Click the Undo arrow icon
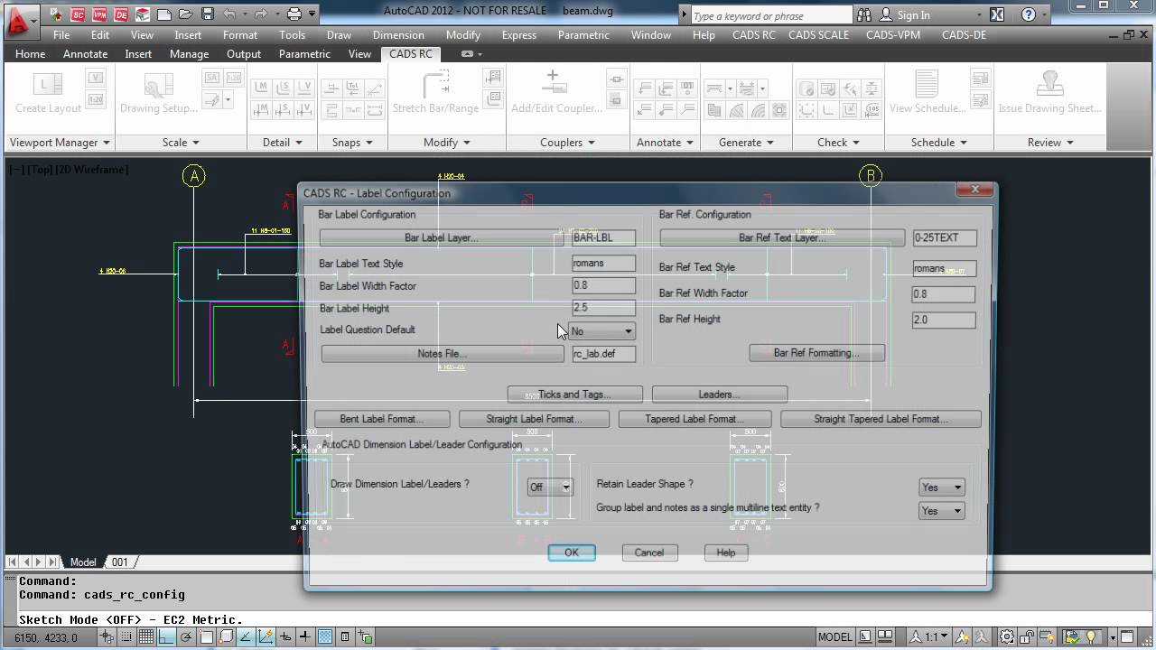Screen dimensions: 1156x650 (229, 14)
